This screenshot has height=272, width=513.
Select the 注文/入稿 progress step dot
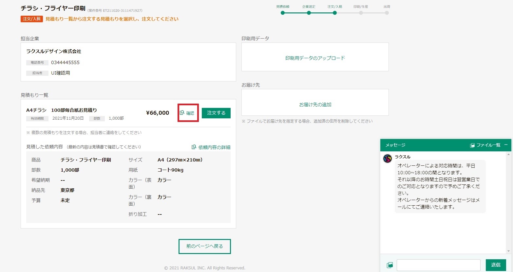coord(334,13)
